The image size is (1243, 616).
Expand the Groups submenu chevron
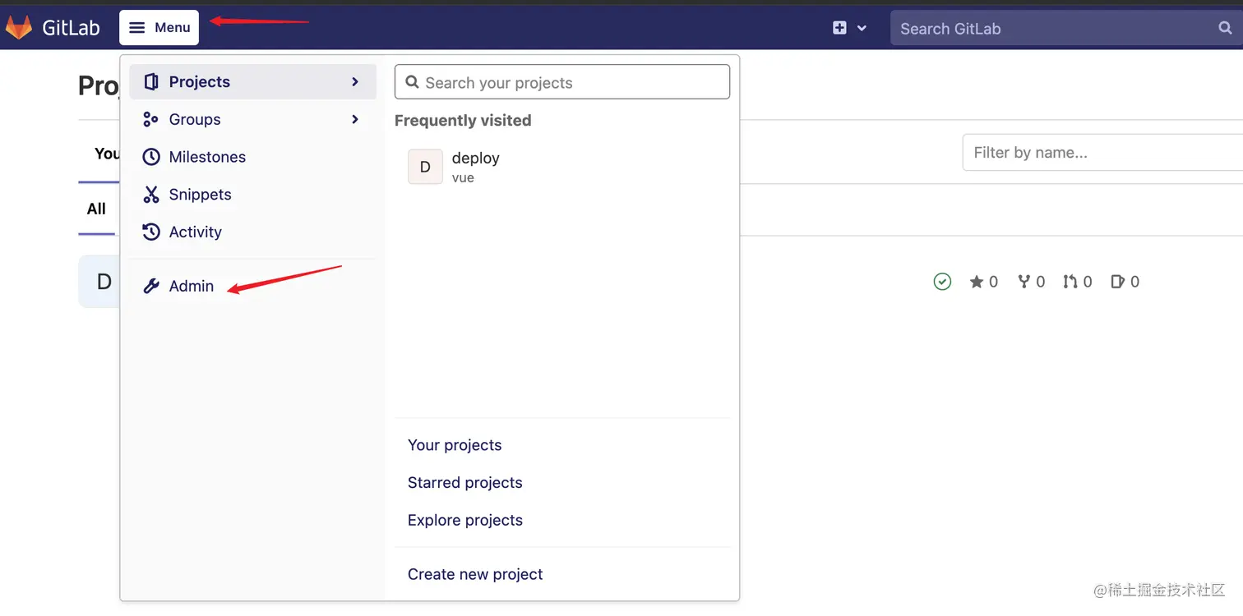pos(355,120)
